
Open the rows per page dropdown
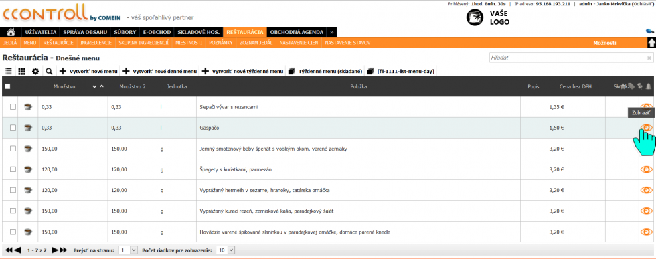(x=226, y=250)
